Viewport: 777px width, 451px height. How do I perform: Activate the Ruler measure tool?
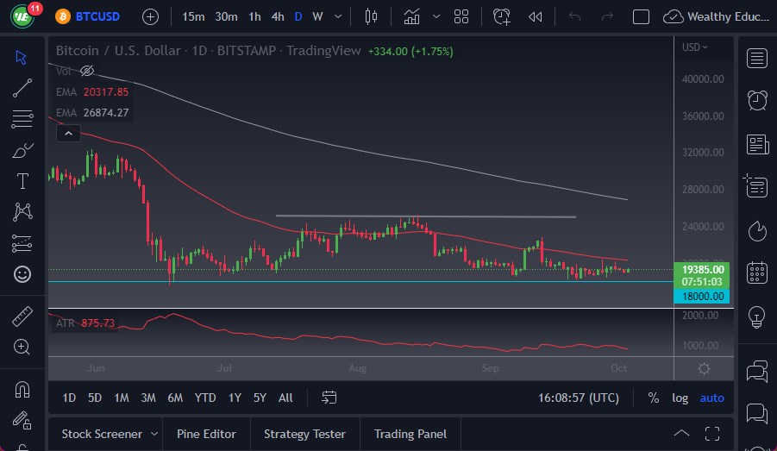tap(22, 316)
